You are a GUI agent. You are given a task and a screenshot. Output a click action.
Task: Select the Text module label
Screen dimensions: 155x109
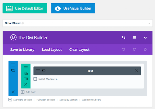point(90,71)
